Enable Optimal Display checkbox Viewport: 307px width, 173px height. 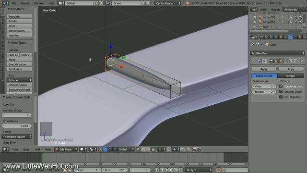(281, 92)
